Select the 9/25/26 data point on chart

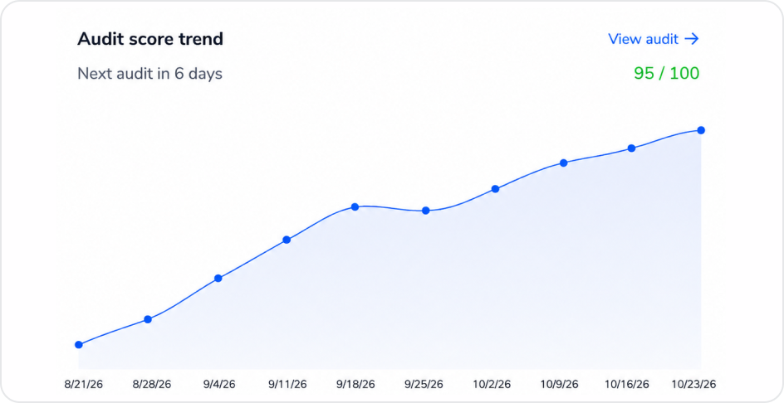pyautogui.click(x=425, y=211)
